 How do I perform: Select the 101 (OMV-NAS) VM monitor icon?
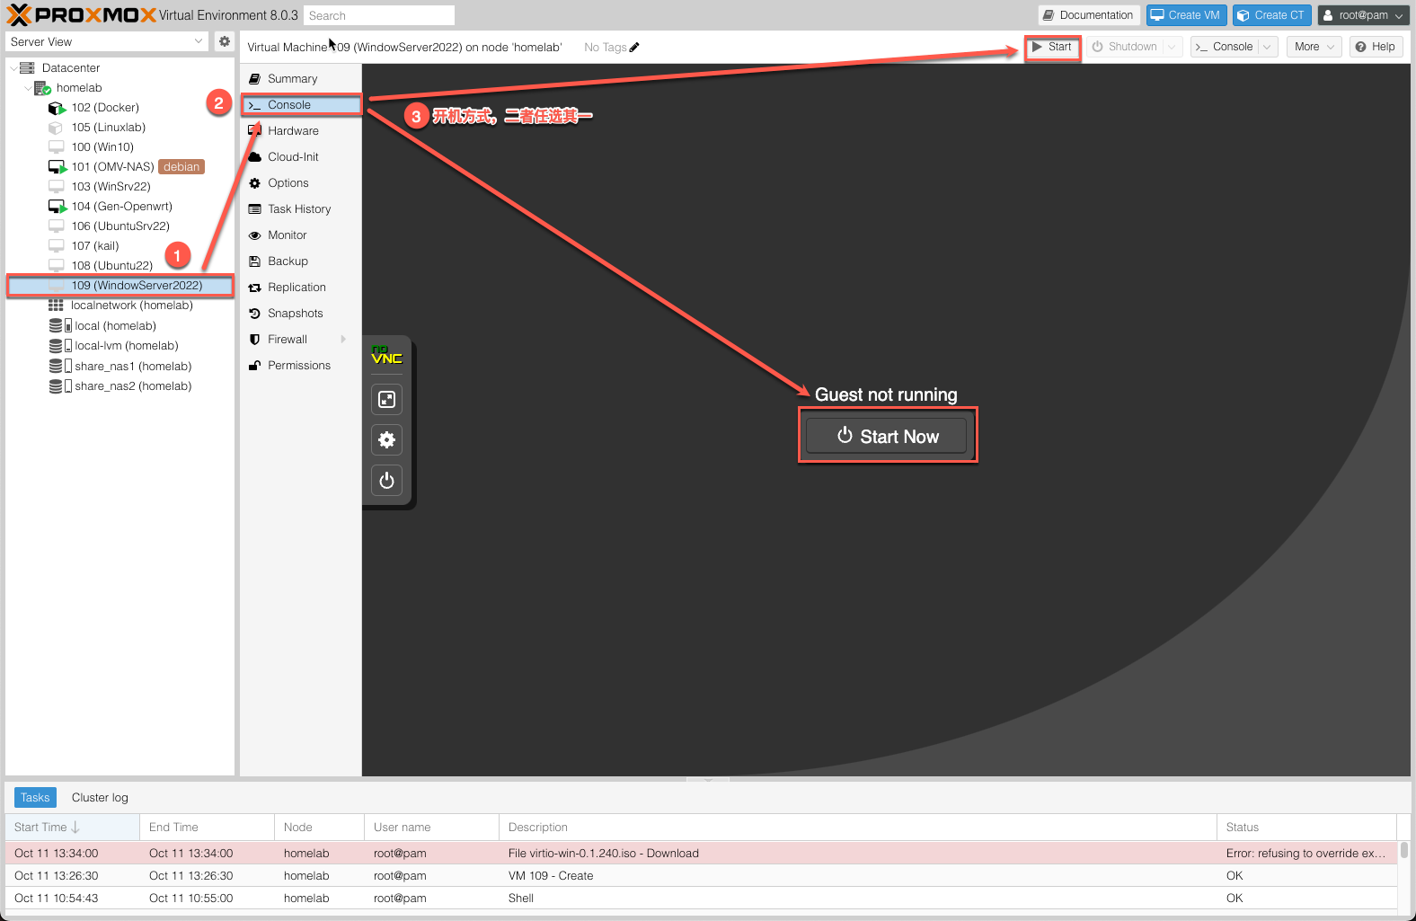(57, 167)
